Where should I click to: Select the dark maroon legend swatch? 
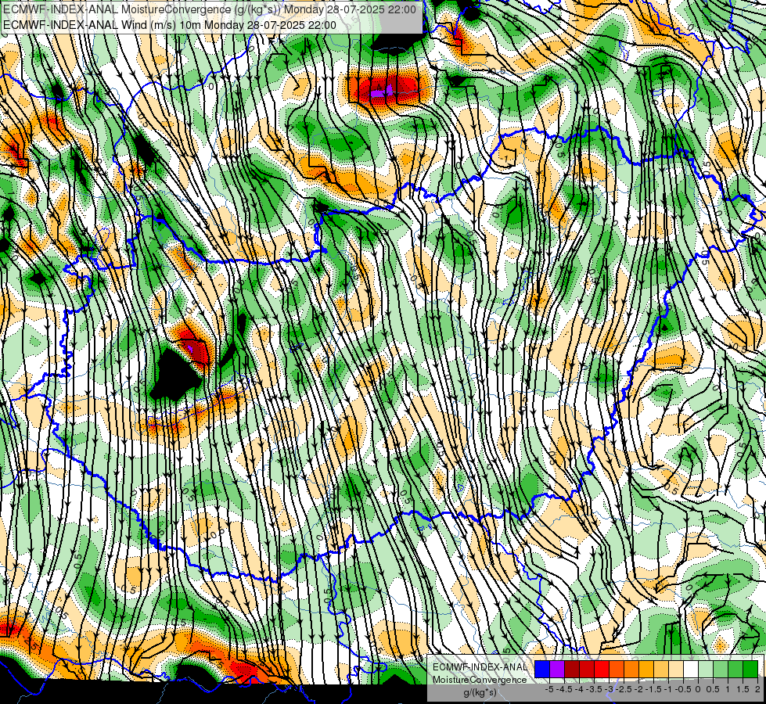pyautogui.click(x=572, y=669)
